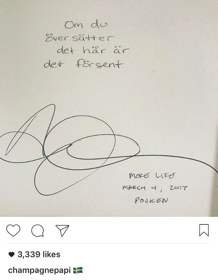Click the 'MARCH 4, 2017' handwritten date
218x280 pixels.
tap(155, 188)
